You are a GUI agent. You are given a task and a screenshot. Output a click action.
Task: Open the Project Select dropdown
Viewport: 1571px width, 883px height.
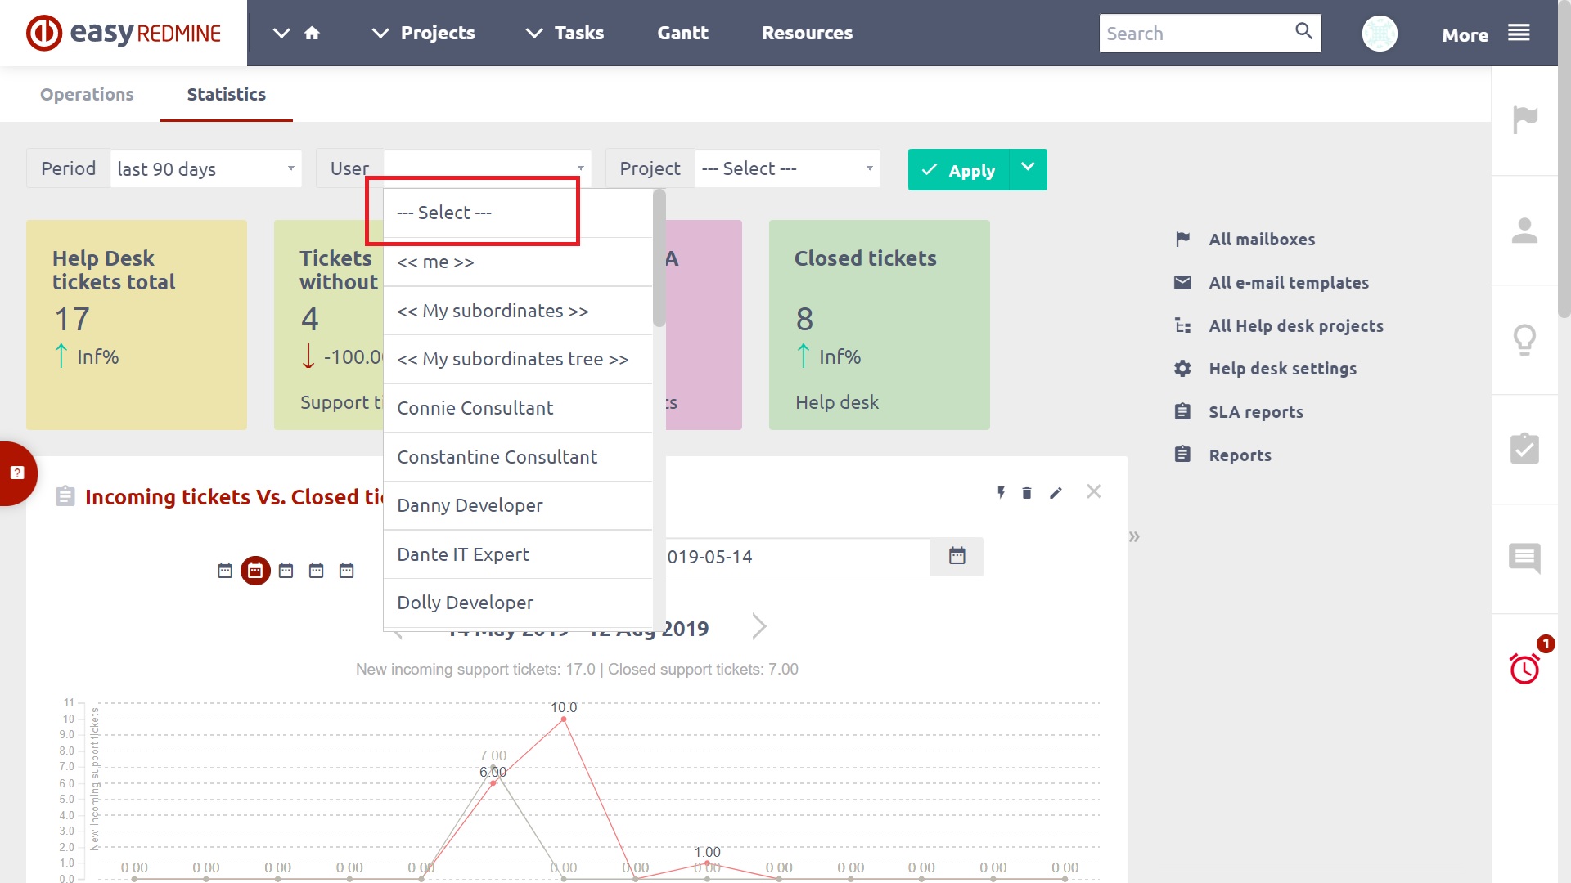[786, 169]
